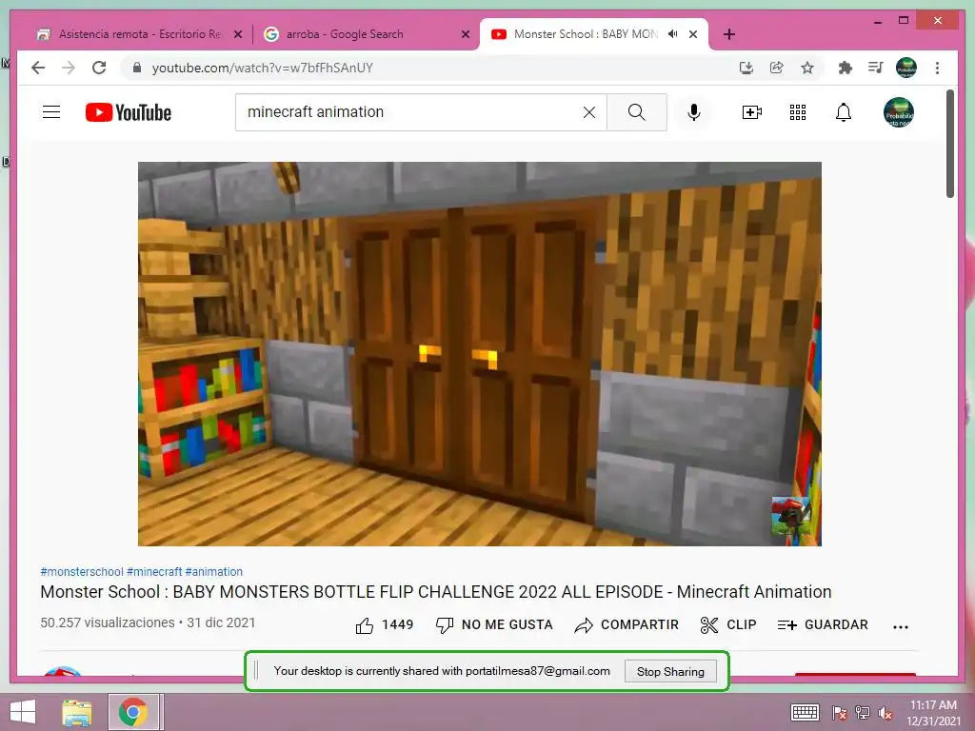The height and width of the screenshot is (731, 975).
Task: Open the YouTube account avatar menu
Action: pyautogui.click(x=899, y=112)
